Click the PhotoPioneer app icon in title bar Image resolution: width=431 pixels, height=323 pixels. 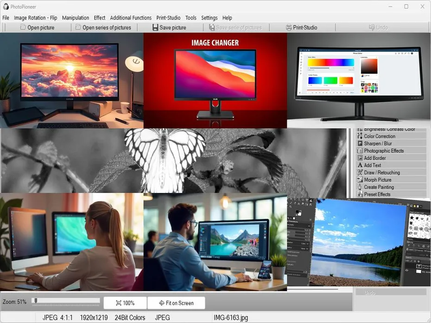pos(6,6)
